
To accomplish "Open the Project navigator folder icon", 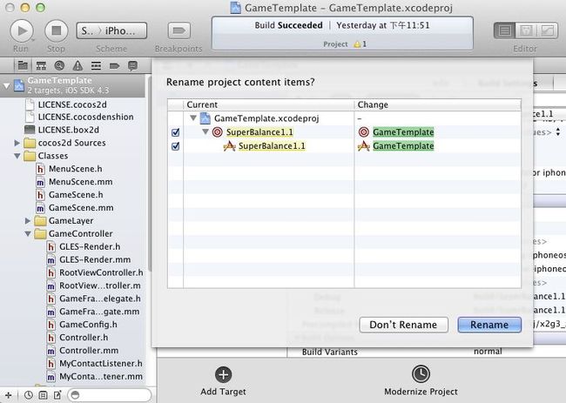I will pos(23,65).
